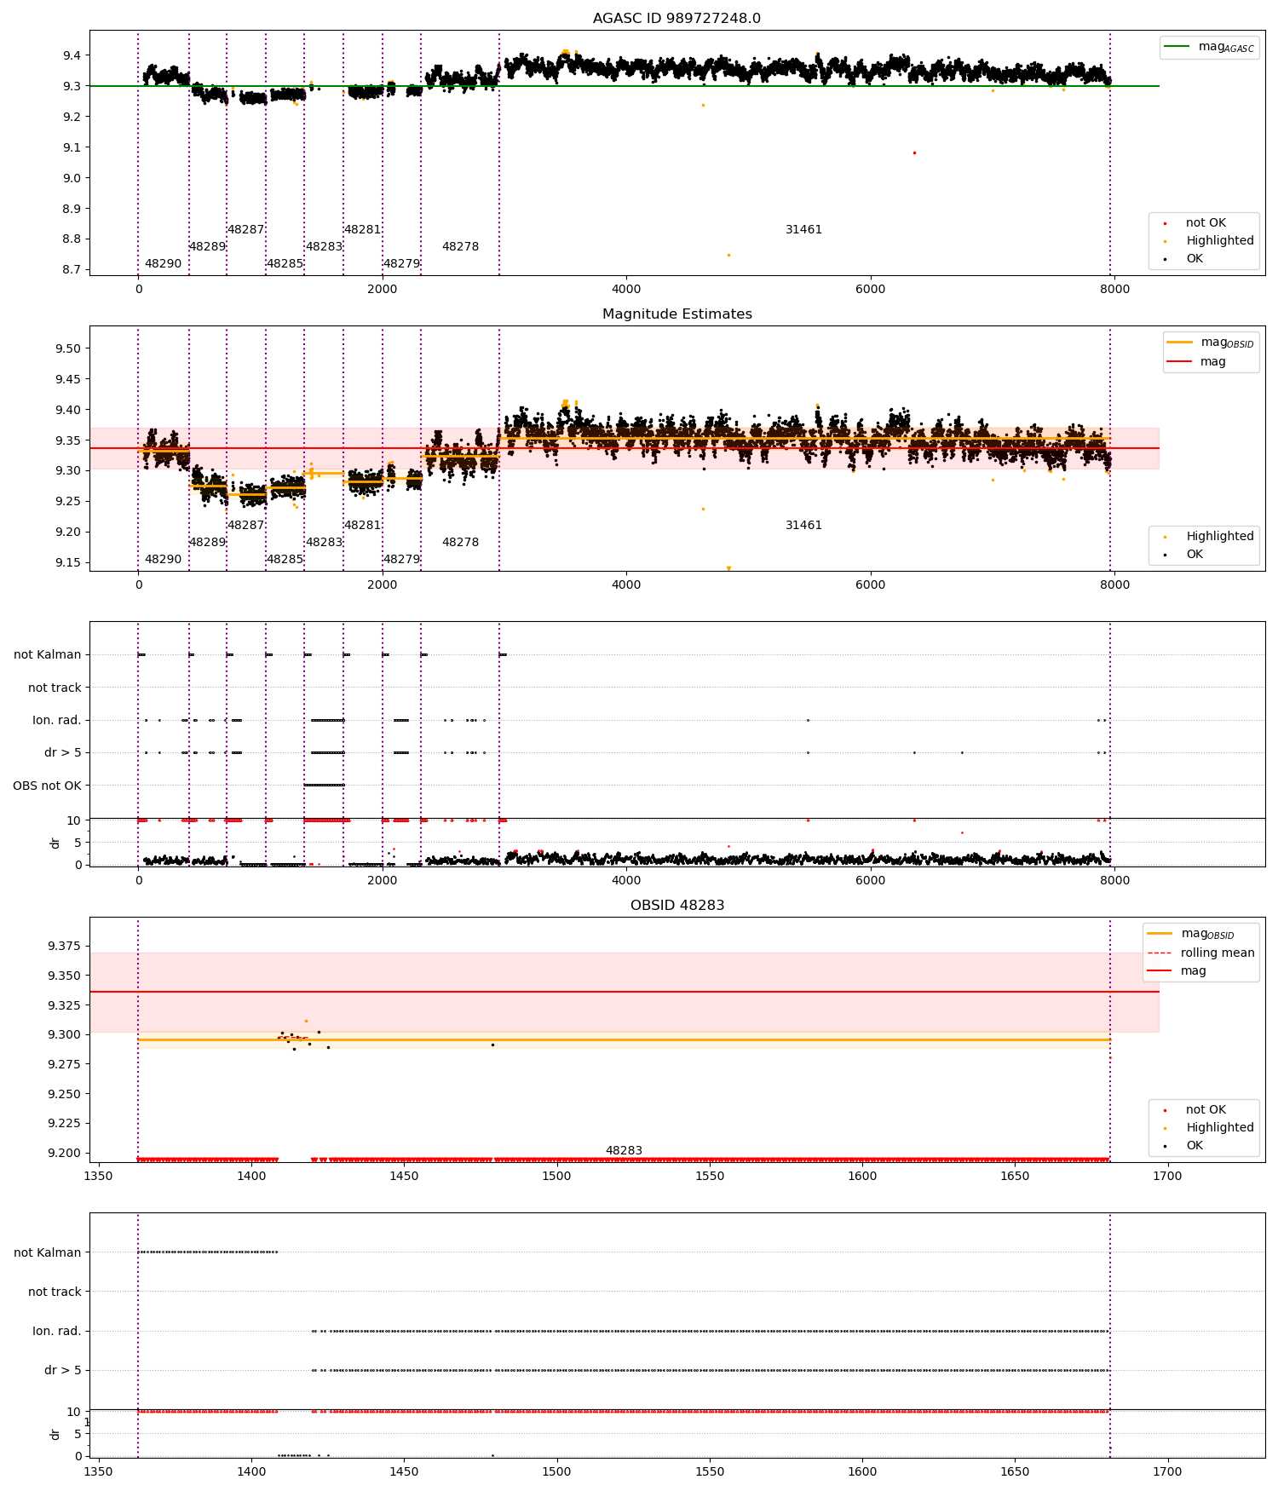
Task: Click 'OBS not OK' axis label in third panel
Action: (x=47, y=786)
